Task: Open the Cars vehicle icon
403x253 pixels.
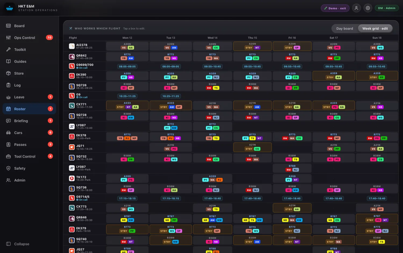Action: [x=8, y=132]
